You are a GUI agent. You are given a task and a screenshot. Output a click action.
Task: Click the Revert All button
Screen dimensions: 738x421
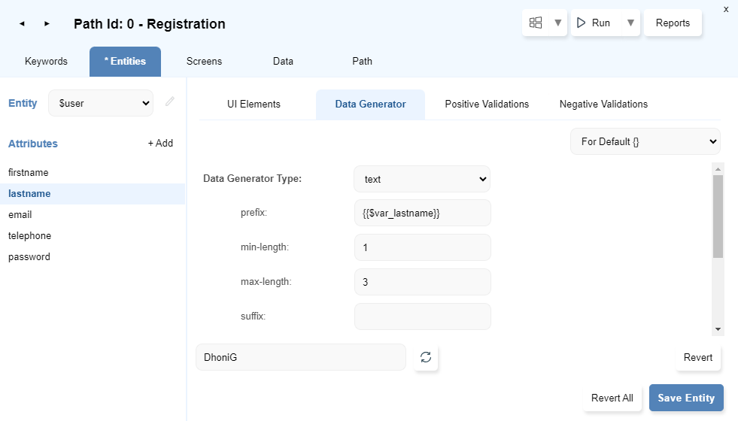coord(612,398)
